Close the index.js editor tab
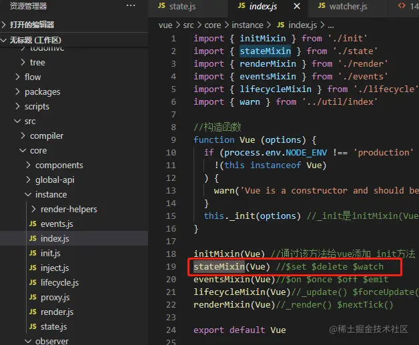The height and width of the screenshot is (345, 419). 297,6
